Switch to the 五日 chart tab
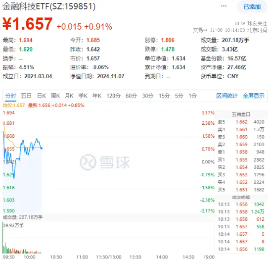This screenshot has width=272, height=262. (x=26, y=96)
